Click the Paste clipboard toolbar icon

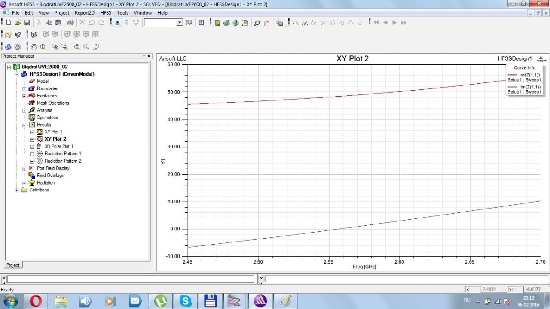click(58, 23)
